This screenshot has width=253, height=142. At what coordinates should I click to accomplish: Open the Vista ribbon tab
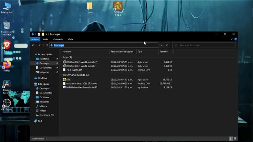(x=70, y=39)
